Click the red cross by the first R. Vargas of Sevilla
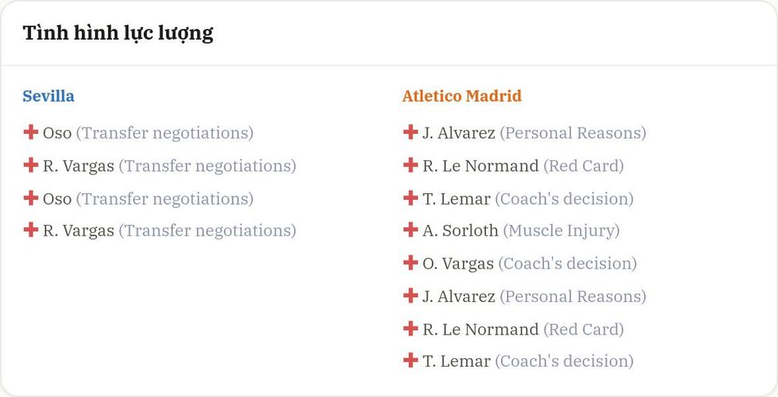 pos(31,165)
